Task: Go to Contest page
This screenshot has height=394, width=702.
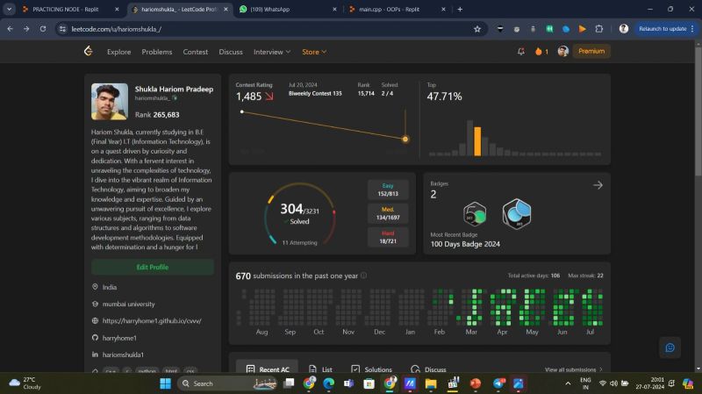Action: pos(195,52)
